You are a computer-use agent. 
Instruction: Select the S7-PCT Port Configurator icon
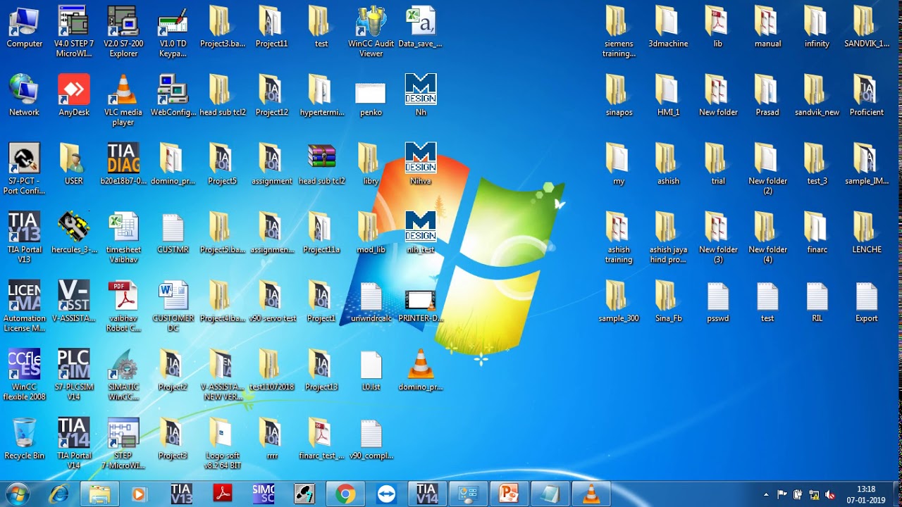click(24, 169)
